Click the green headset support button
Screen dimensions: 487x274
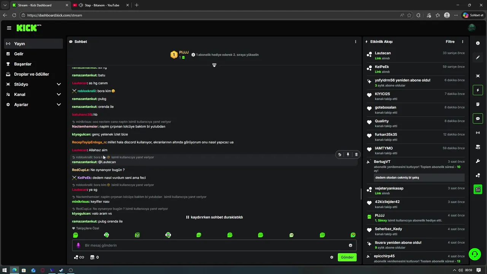tap(474, 254)
